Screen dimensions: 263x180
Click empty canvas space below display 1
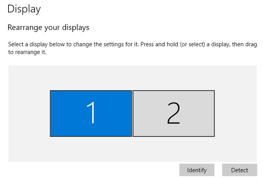coord(91,149)
